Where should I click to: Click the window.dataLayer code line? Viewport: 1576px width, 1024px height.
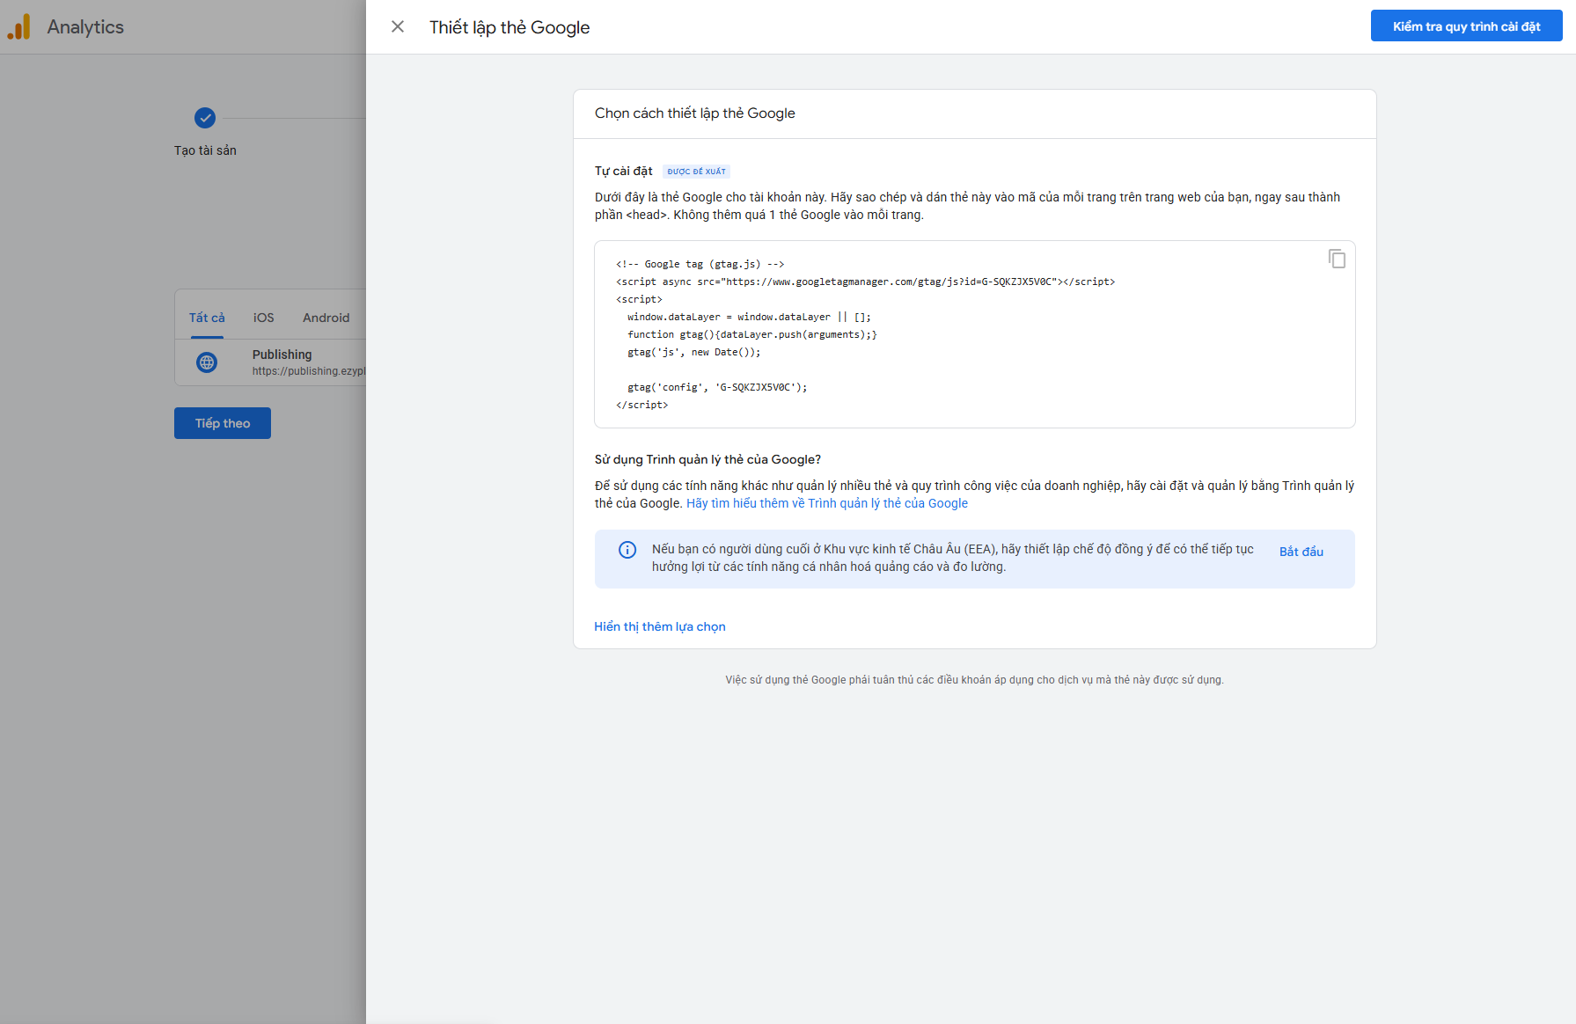tap(749, 317)
